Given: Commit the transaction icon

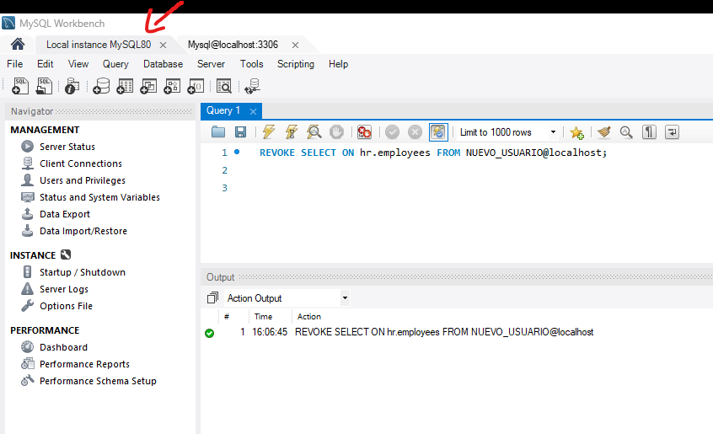Looking at the screenshot, I should pos(392,132).
